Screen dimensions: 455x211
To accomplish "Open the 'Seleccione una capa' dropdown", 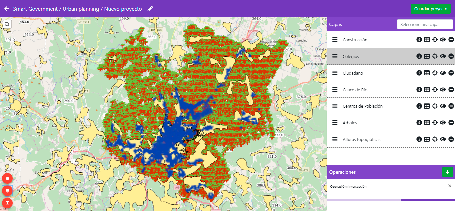I will (x=425, y=24).
